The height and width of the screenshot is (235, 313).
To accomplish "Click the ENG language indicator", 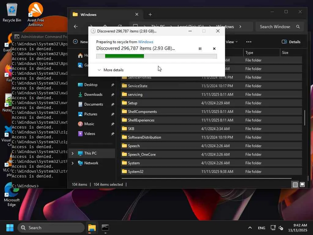I will pos(262,228).
